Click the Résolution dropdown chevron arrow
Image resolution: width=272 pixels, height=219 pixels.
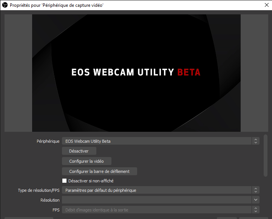click(x=256, y=200)
